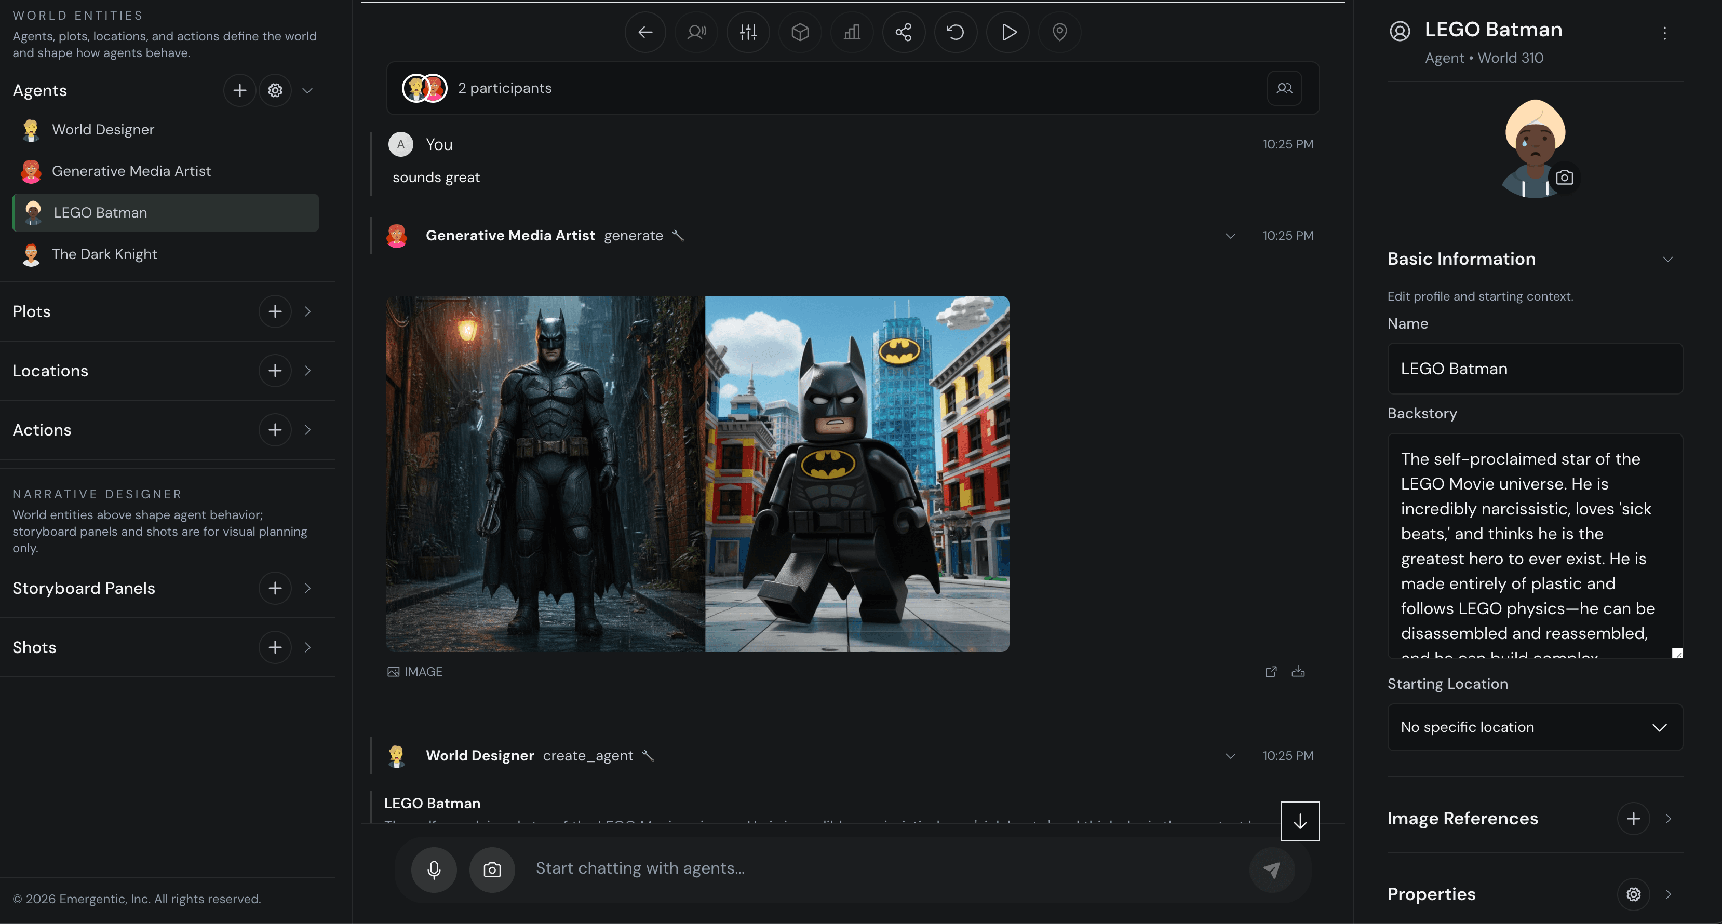The height and width of the screenshot is (924, 1722).
Task: Click the reset/undo circular arrow icon
Action: pos(956,32)
